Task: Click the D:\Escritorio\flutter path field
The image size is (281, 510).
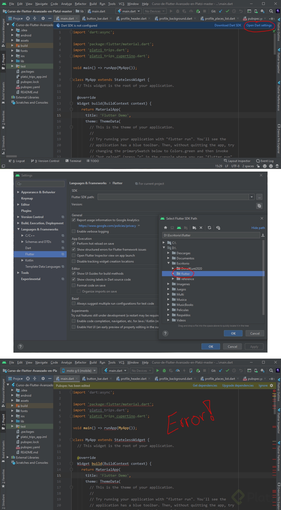Action: (211, 235)
